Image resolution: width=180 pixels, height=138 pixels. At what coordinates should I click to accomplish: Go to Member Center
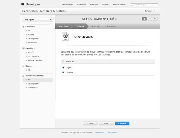click(119, 5)
